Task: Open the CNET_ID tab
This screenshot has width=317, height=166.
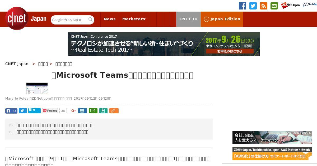Action: tap(188, 19)
